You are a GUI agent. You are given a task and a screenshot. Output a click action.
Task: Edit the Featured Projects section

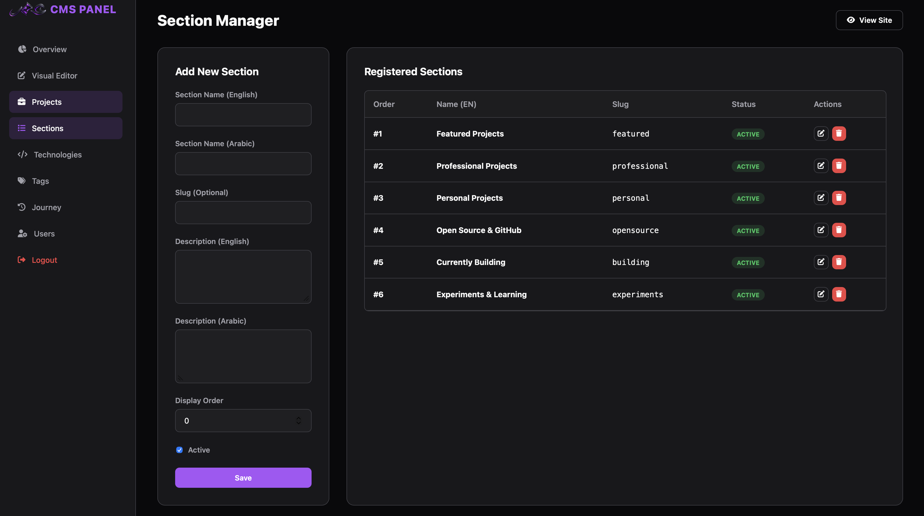click(821, 134)
